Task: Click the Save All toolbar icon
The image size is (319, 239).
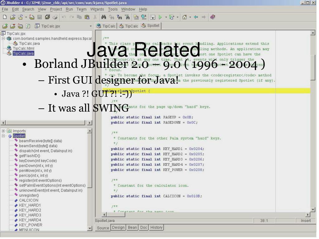Action: [x=47, y=17]
